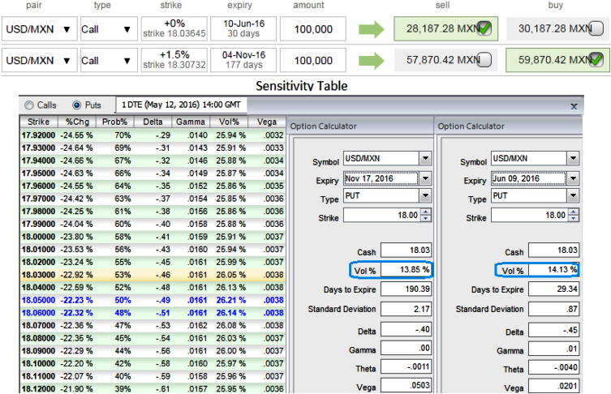
Task: Open second row Call type dropdown
Action: (107, 60)
